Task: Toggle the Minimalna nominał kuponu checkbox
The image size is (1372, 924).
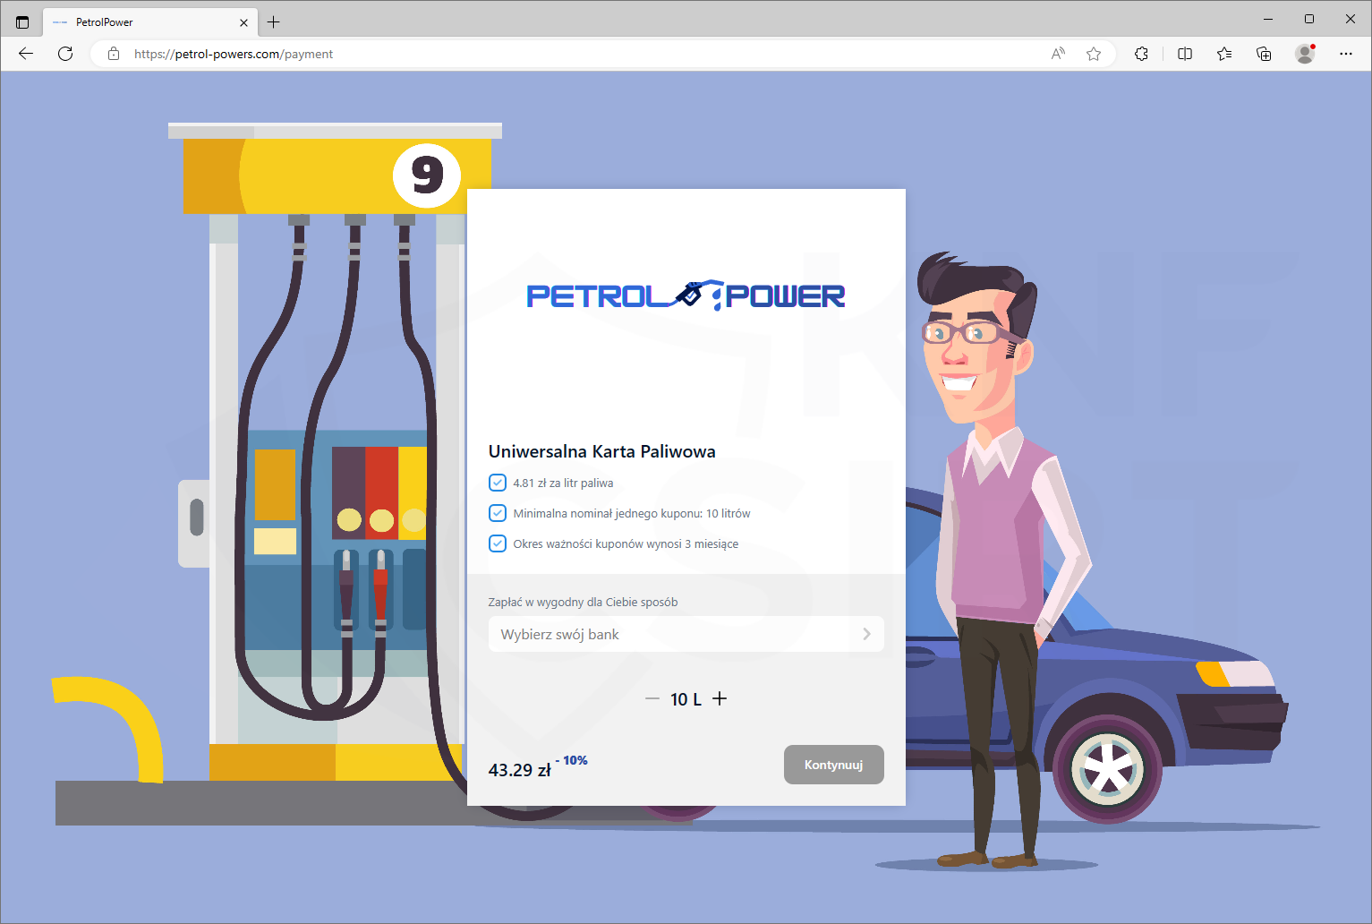Action: pyautogui.click(x=498, y=513)
